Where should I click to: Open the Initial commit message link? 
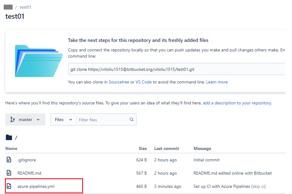[206, 160]
